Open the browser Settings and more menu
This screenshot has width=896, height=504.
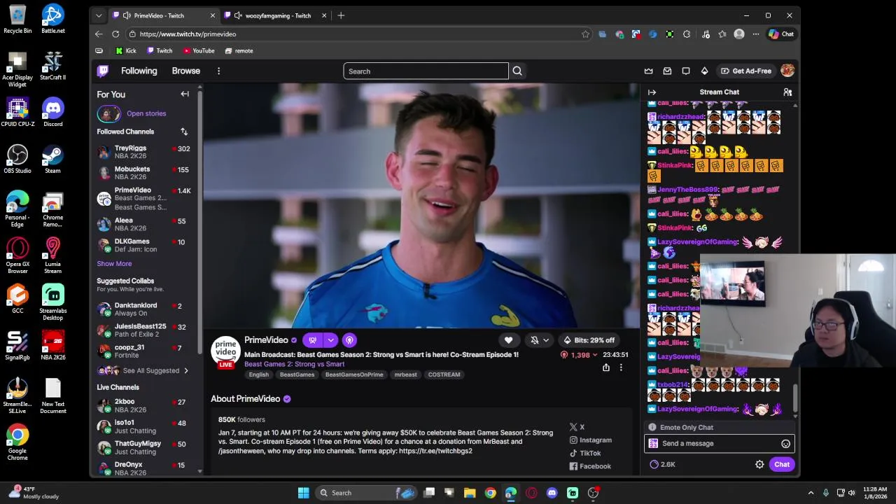point(755,34)
